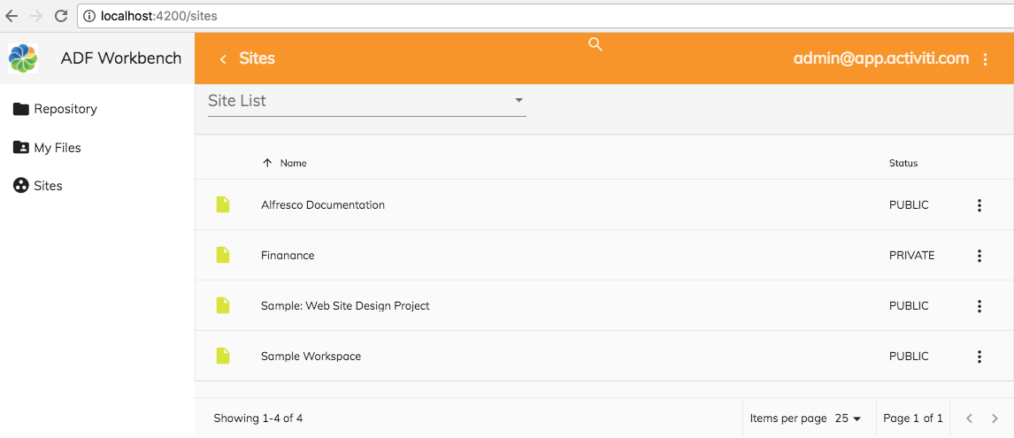
Task: Go to next page of results
Action: [x=995, y=419]
